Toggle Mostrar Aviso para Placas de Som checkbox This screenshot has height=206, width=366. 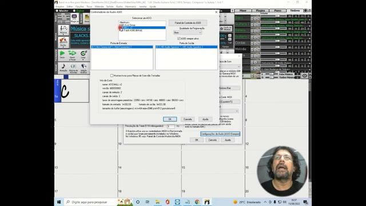pyautogui.click(x=112, y=76)
